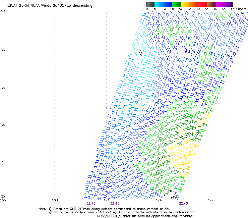Click the '>50 knots' legend label
248x218 pixels.
(238, 9)
